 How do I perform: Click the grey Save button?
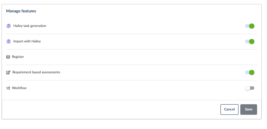249,110
